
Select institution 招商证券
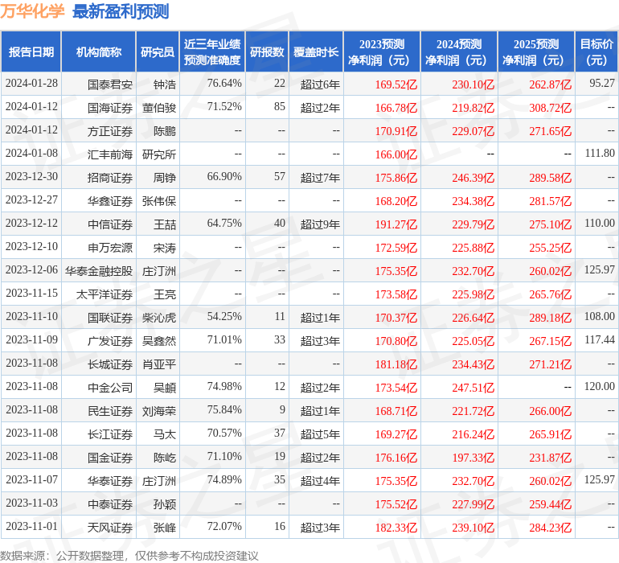point(110,178)
